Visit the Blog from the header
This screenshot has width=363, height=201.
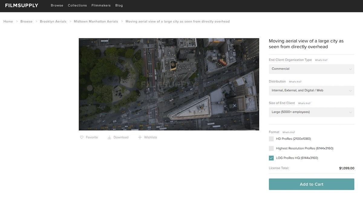(x=119, y=5)
